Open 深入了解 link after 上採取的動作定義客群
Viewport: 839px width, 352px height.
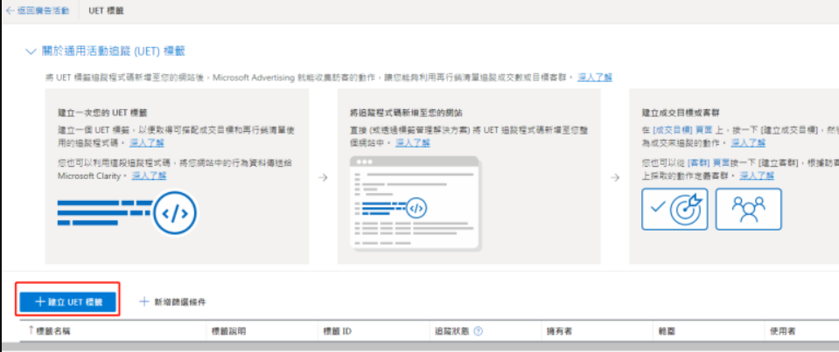757,176
